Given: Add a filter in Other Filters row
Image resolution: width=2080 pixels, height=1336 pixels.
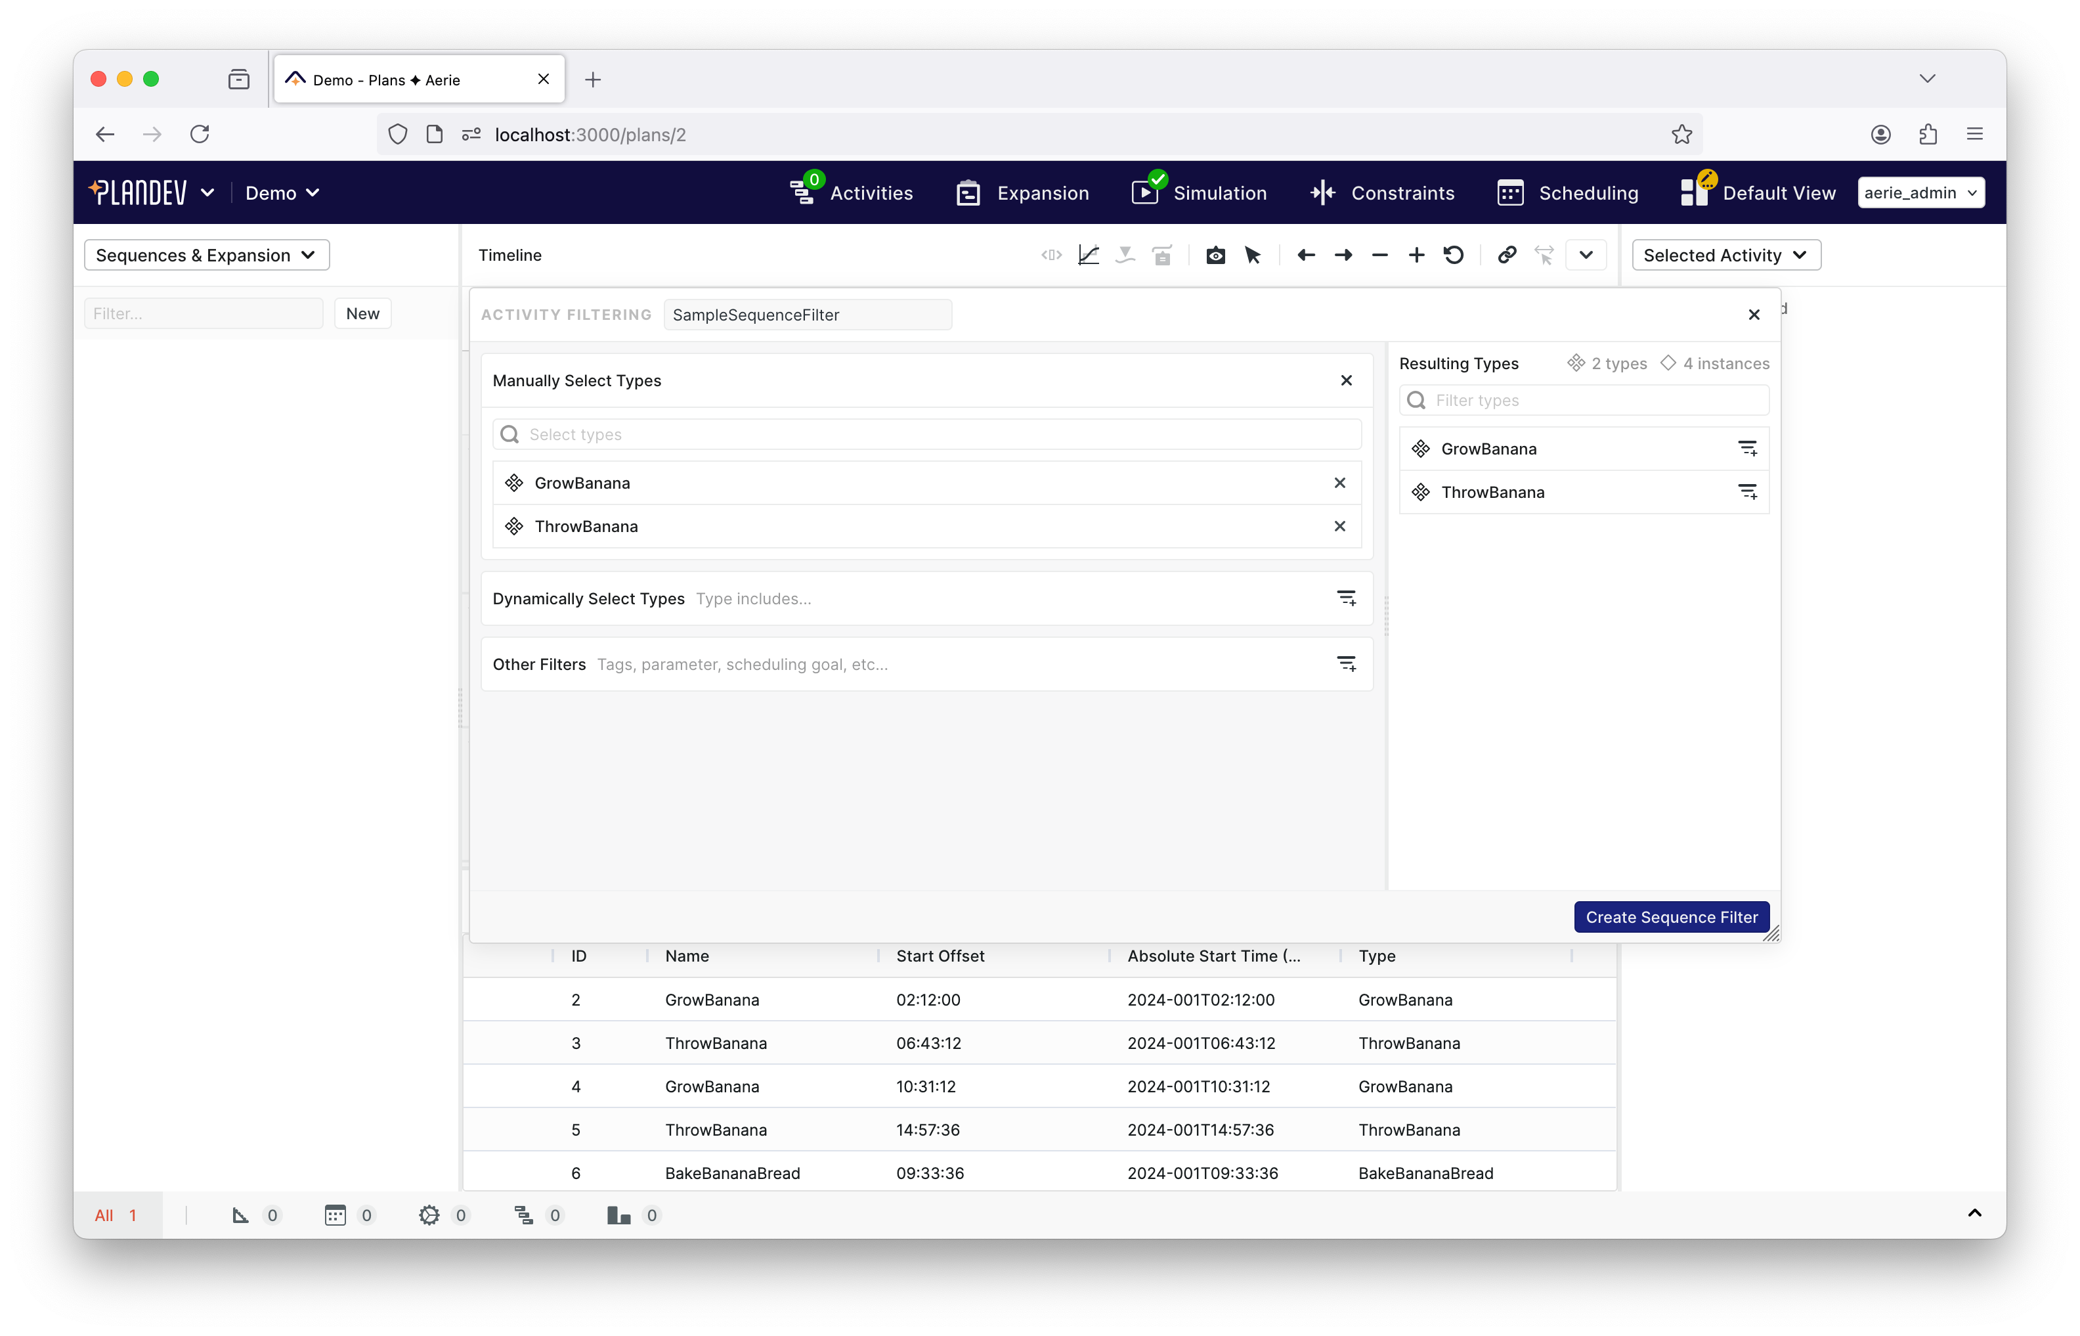Looking at the screenshot, I should [x=1345, y=665].
